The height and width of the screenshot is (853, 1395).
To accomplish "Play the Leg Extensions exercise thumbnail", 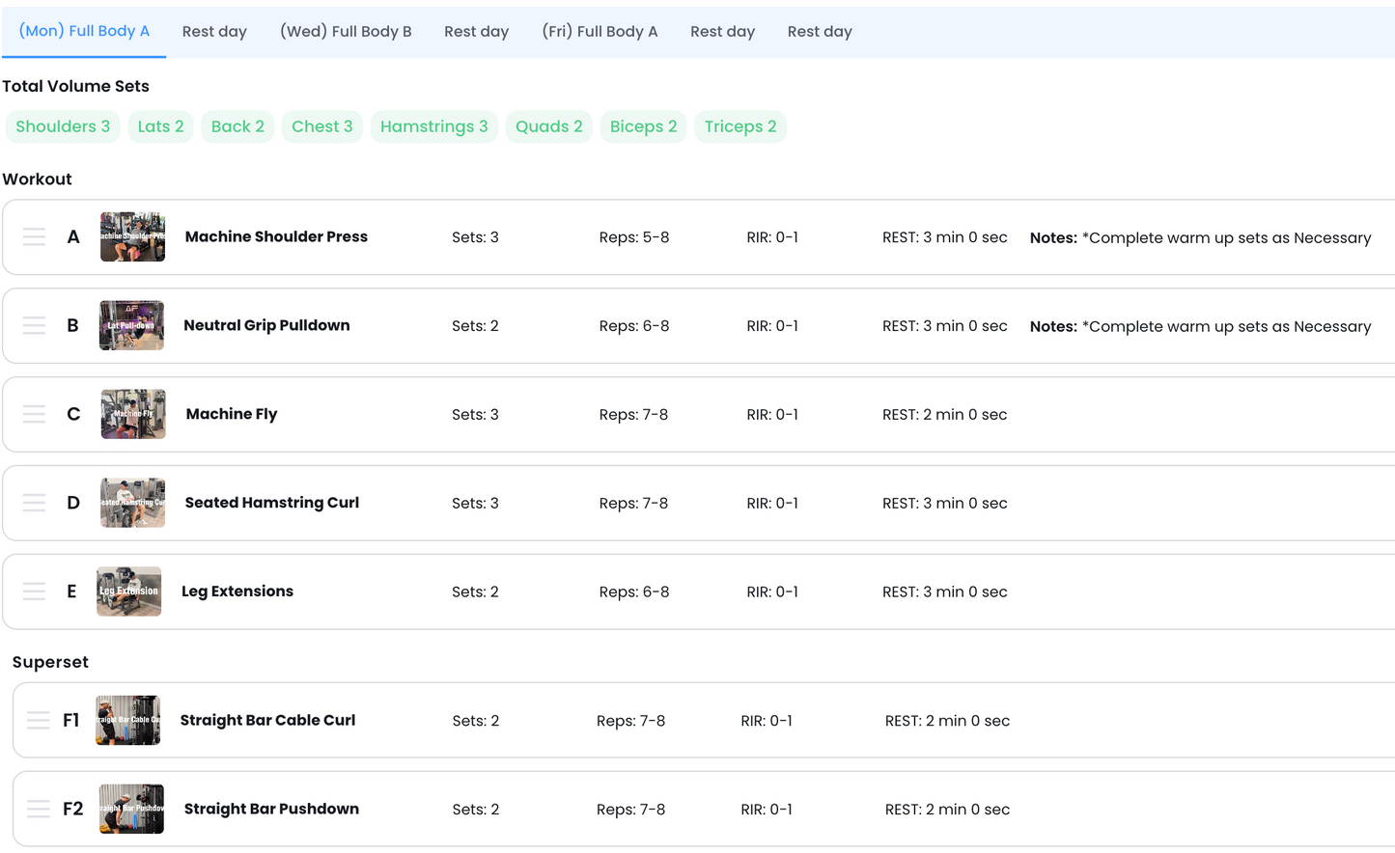I will point(128,592).
